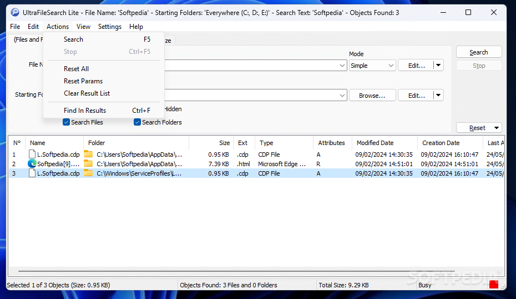Toggle the Search Files checkbox

66,122
